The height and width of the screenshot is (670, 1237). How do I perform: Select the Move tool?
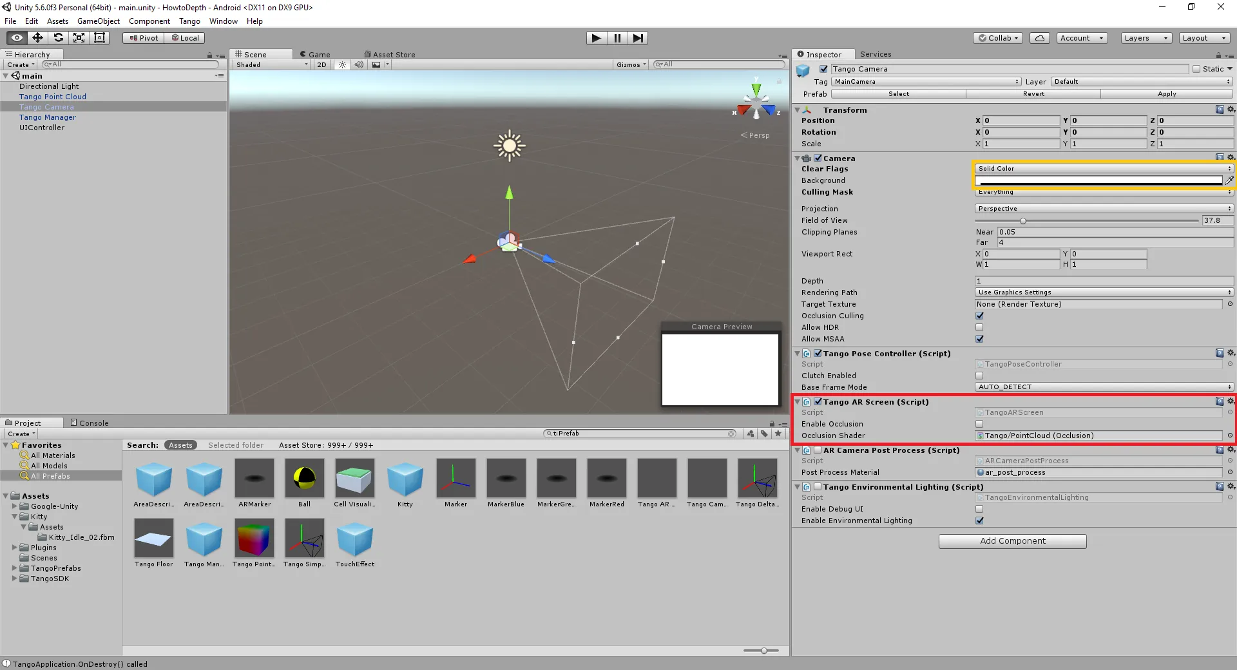pos(37,38)
